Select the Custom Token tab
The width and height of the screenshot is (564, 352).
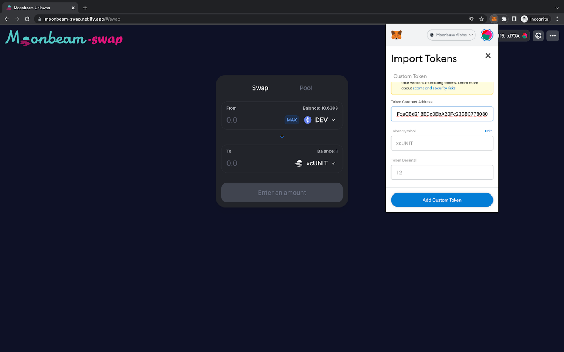tap(410, 76)
